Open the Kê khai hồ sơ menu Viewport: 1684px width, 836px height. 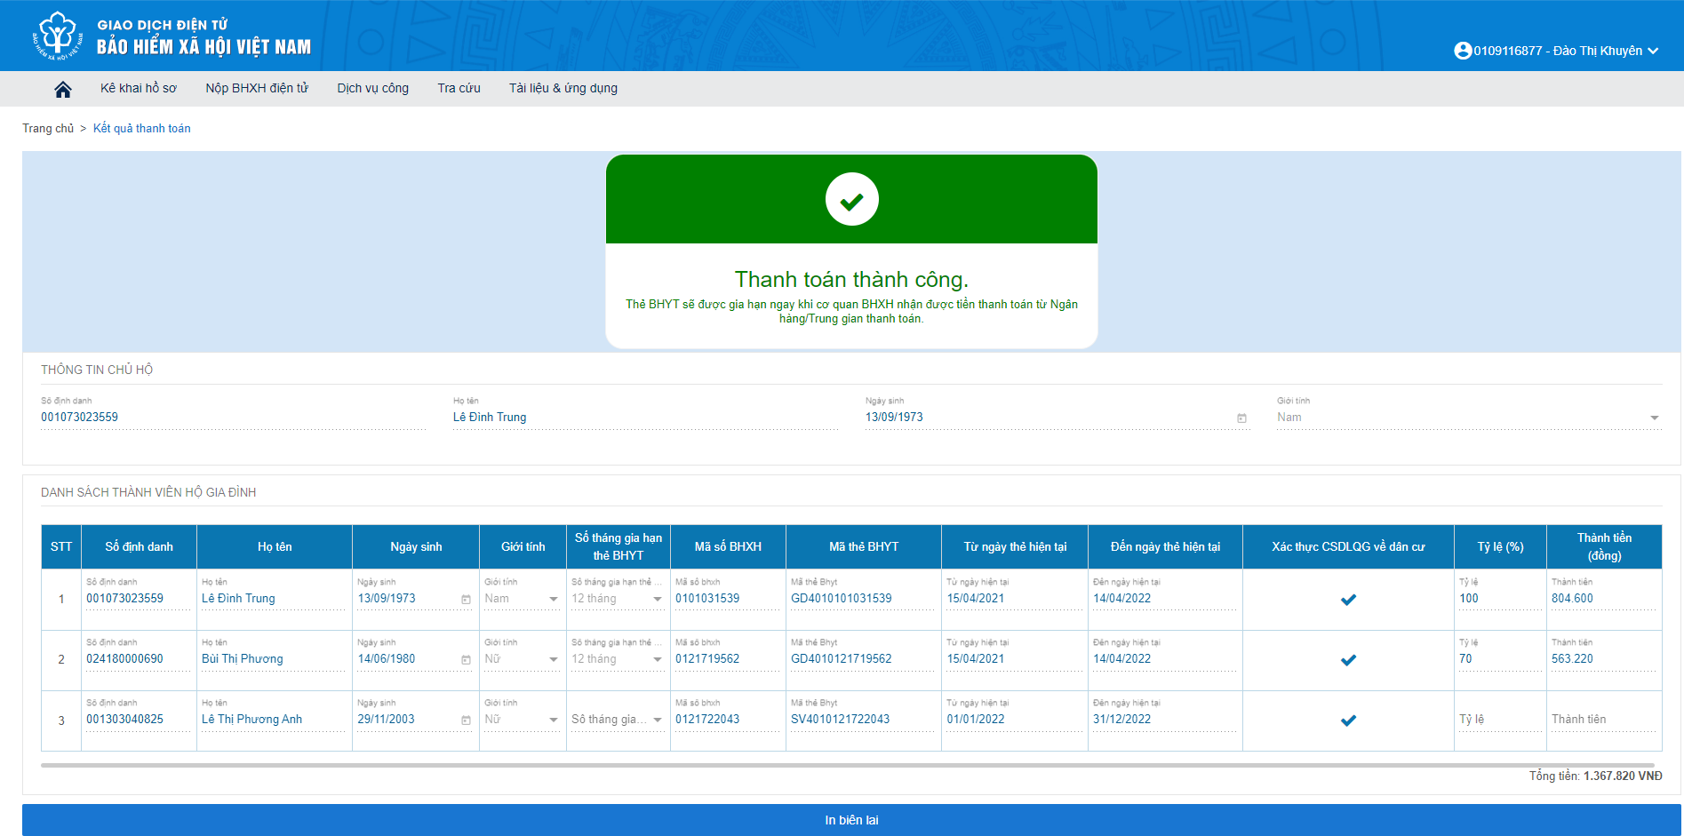[x=138, y=88]
